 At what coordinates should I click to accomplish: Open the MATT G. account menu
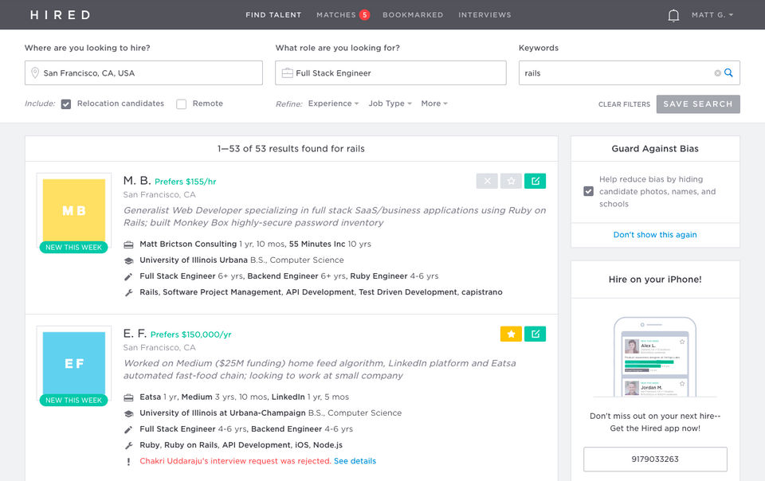tap(712, 15)
